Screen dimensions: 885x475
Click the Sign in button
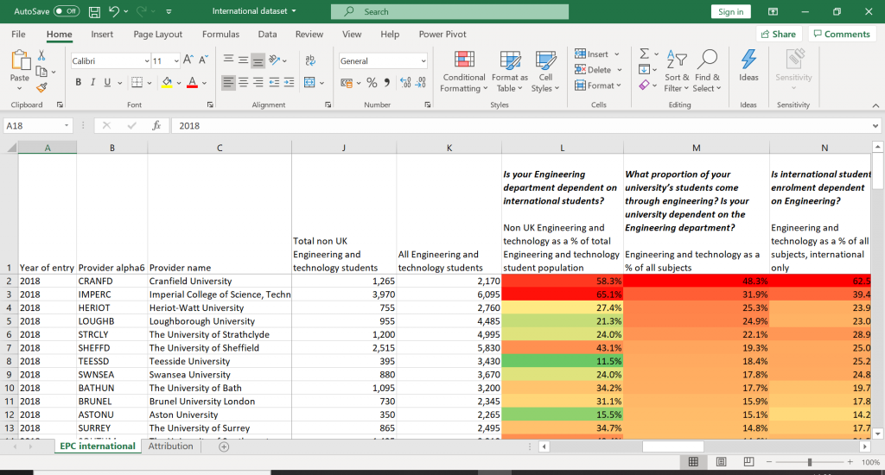click(731, 11)
